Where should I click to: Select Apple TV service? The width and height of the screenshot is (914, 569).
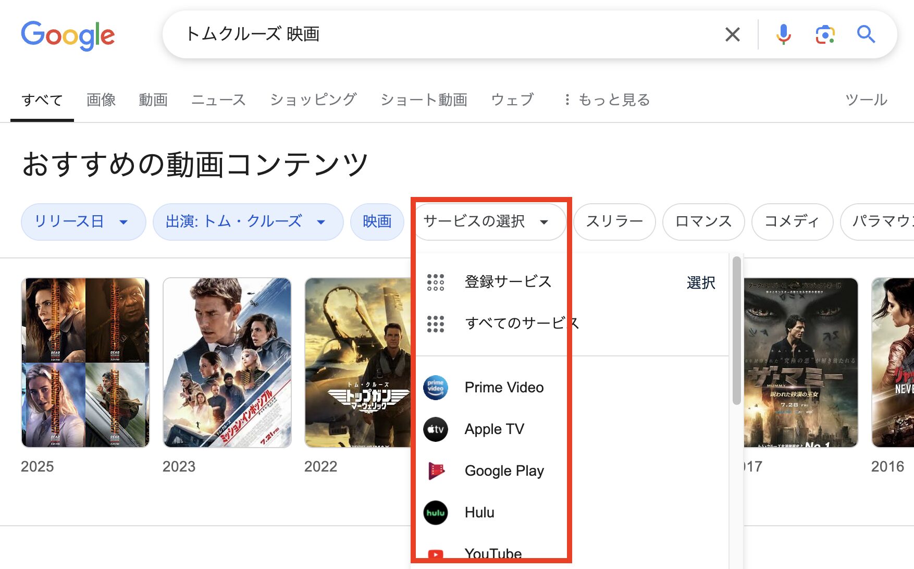tap(495, 429)
